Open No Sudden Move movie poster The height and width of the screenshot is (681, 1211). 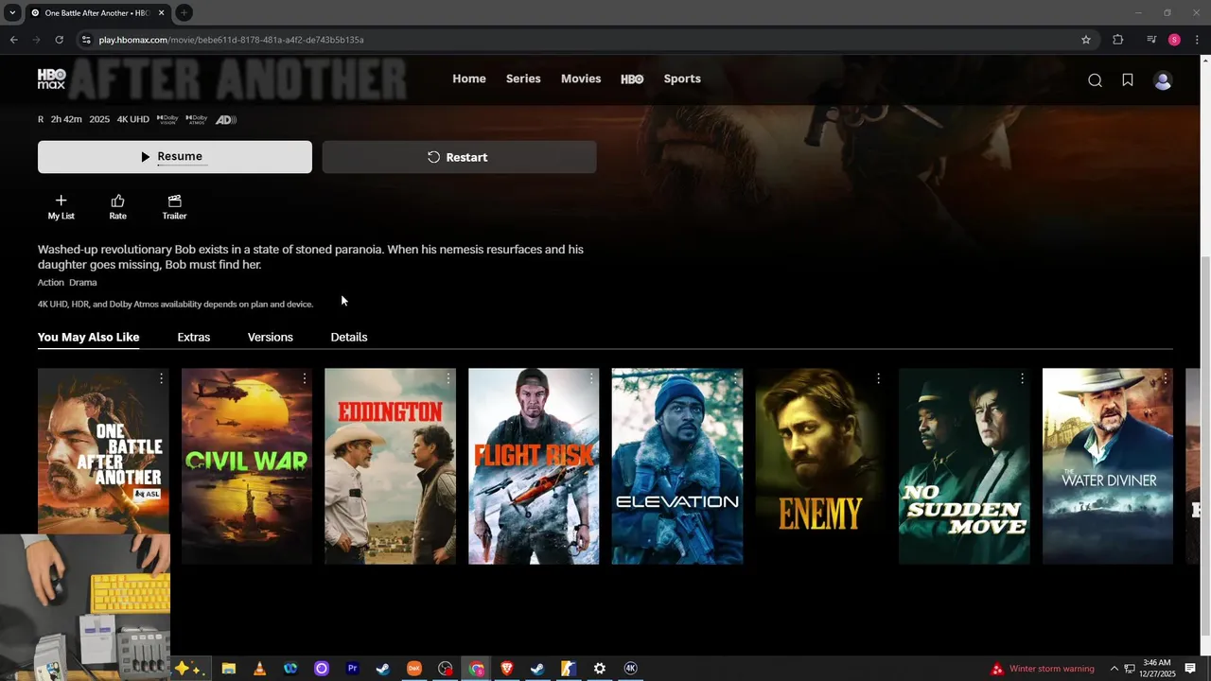(964, 466)
